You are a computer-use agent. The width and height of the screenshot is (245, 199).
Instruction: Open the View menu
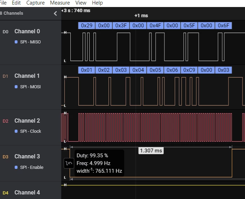[x=81, y=3]
